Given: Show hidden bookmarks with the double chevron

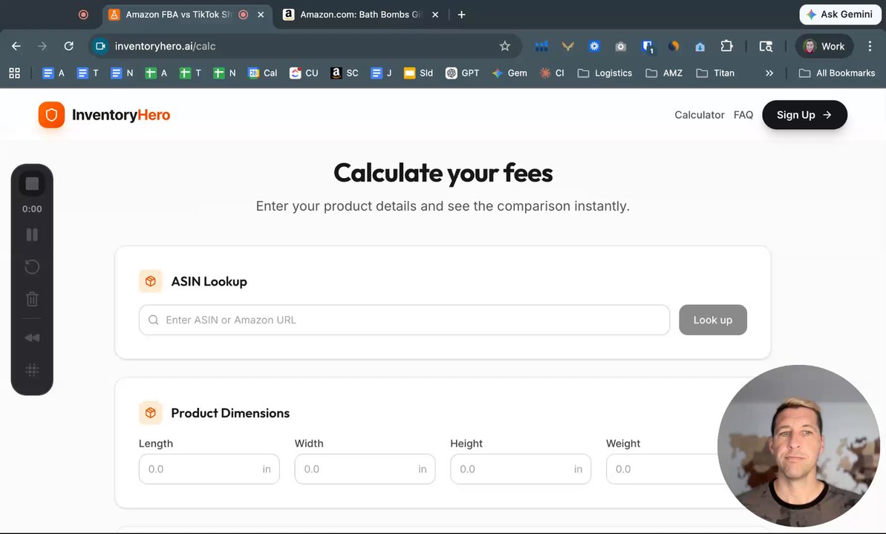Looking at the screenshot, I should 769,73.
